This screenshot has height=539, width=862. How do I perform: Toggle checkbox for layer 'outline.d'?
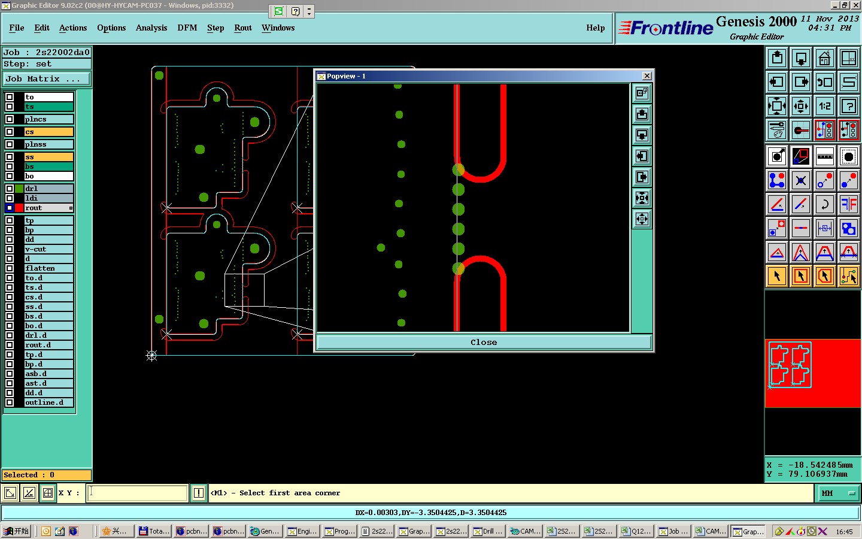point(10,402)
